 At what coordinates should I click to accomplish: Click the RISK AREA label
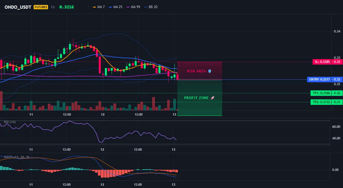click(x=196, y=71)
